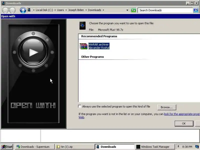Click the Browse... button
Screen dimensions: 200x150
(167, 107)
